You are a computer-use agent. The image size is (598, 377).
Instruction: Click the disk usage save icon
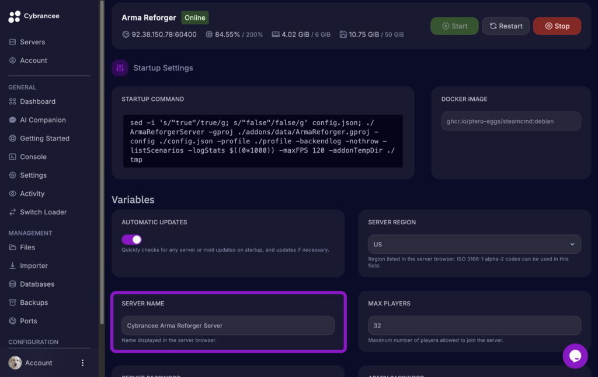point(343,34)
